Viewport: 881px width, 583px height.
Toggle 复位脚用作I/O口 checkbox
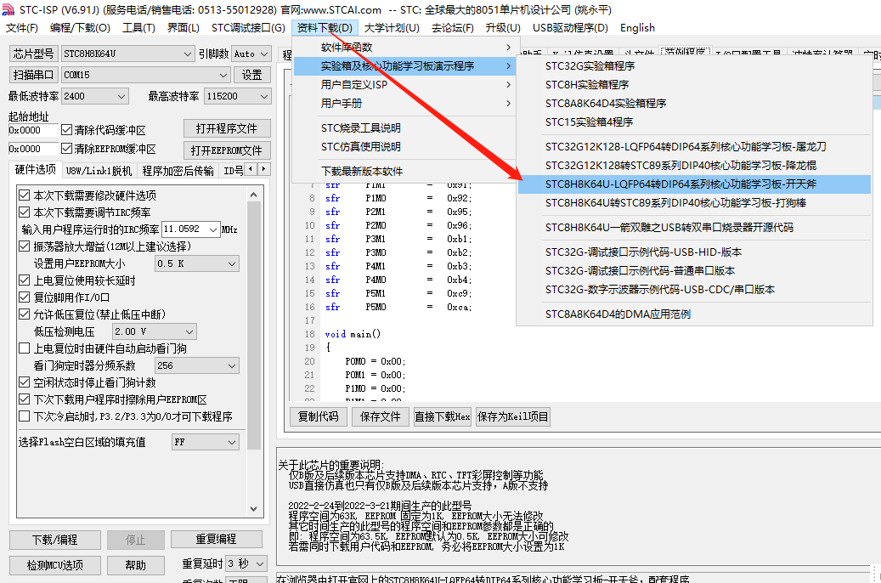click(24, 297)
